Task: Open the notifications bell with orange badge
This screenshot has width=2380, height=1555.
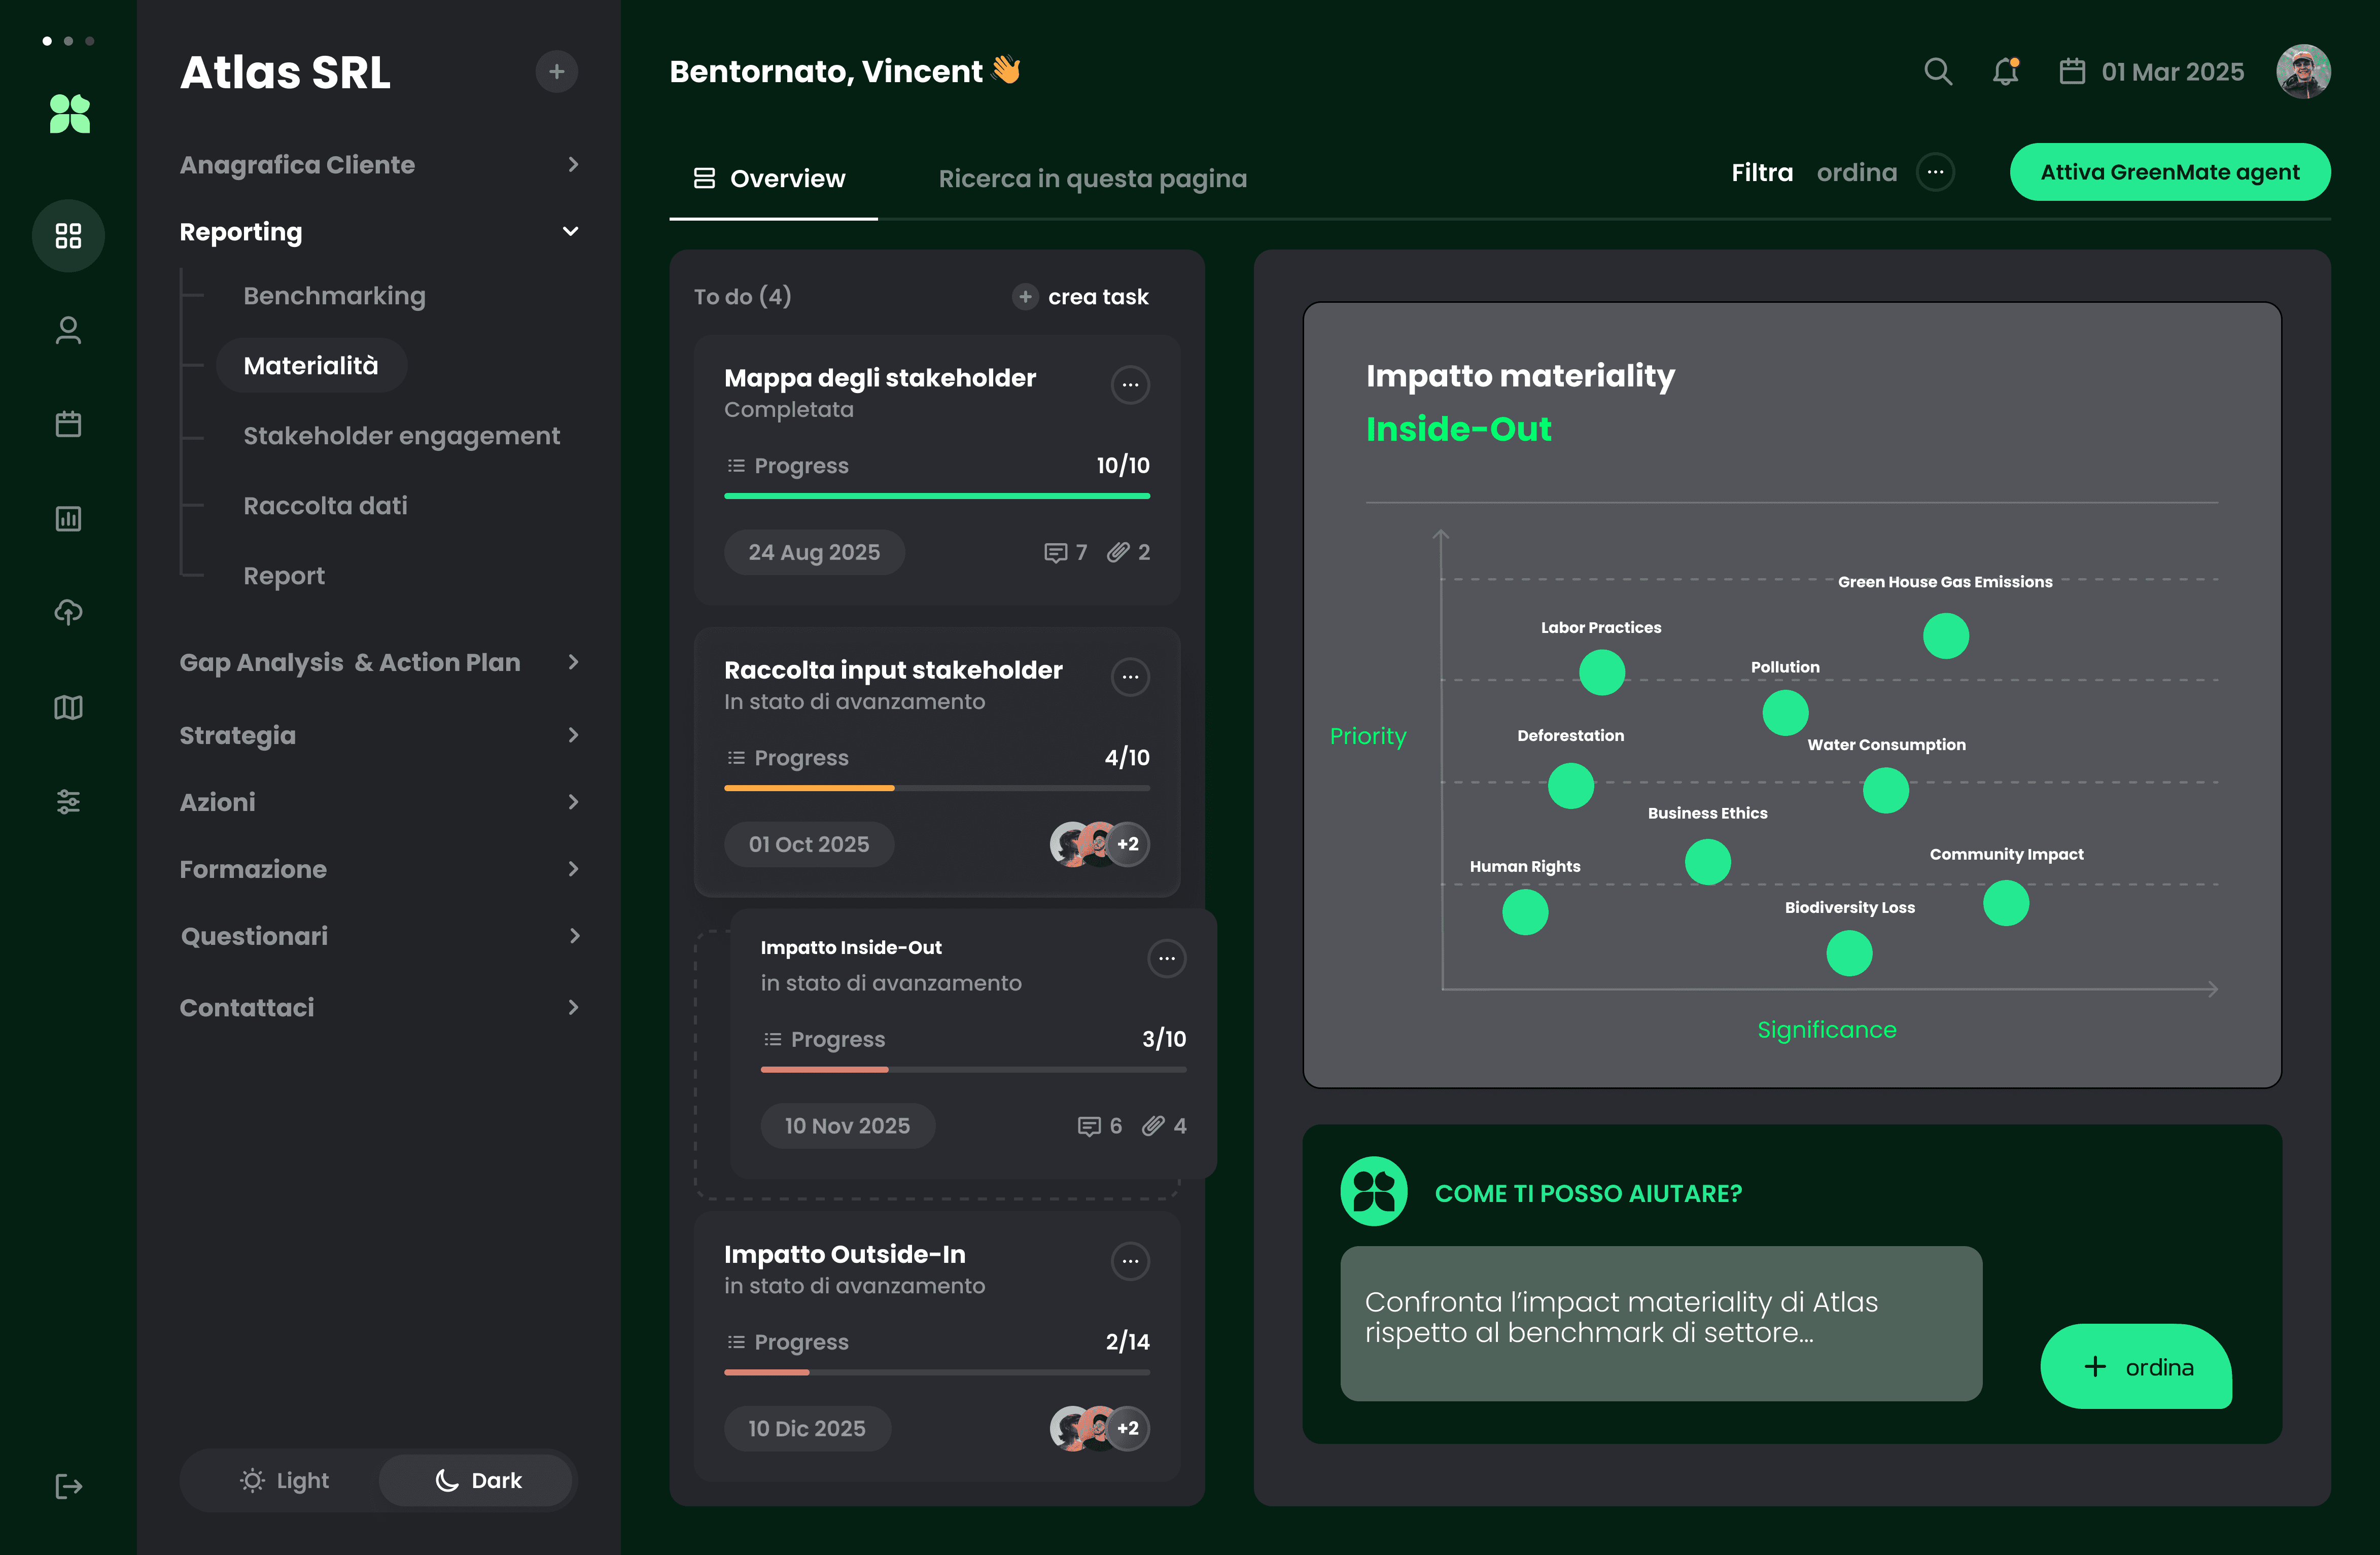Action: (2005, 71)
